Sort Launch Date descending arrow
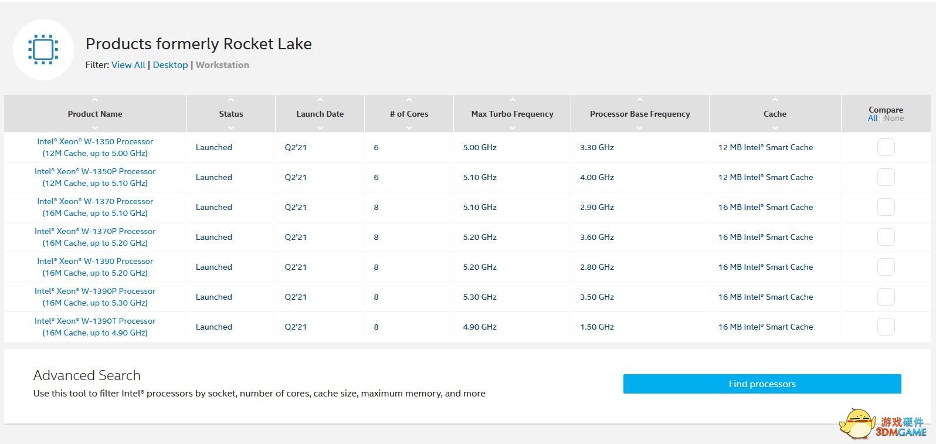This screenshot has width=936, height=444. point(320,128)
